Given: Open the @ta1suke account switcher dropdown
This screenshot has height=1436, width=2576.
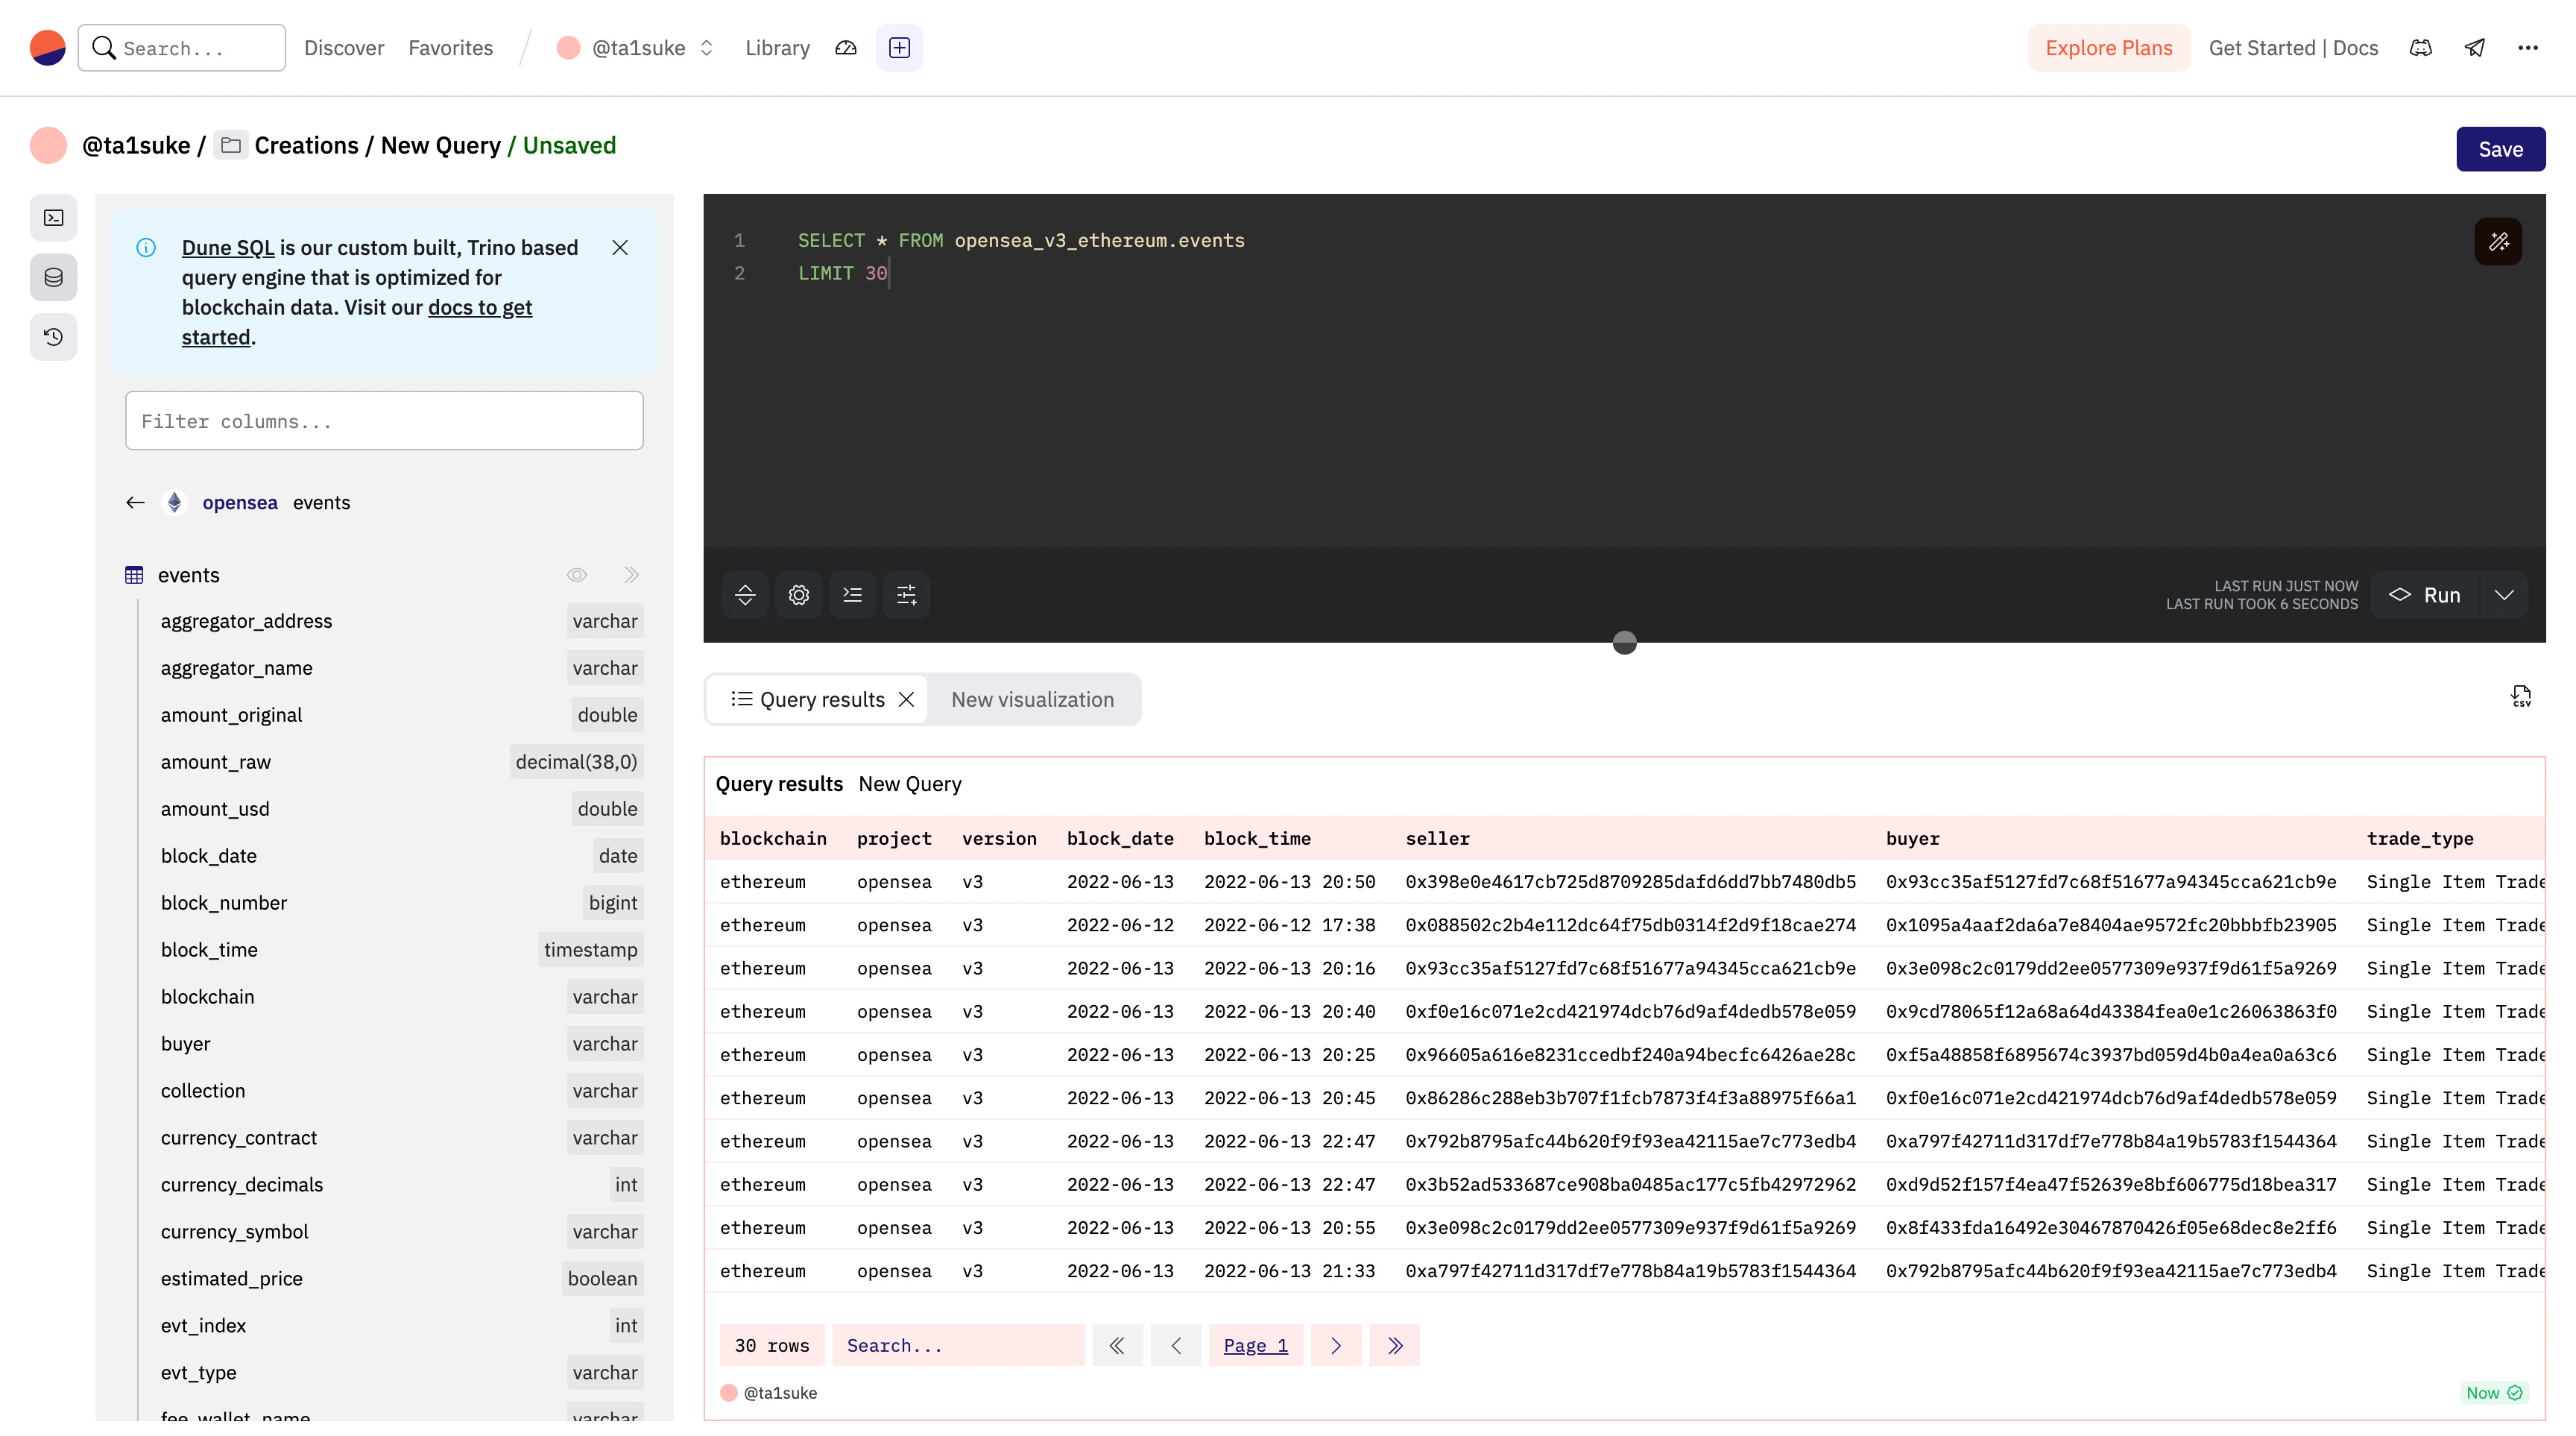Looking at the screenshot, I should point(635,47).
